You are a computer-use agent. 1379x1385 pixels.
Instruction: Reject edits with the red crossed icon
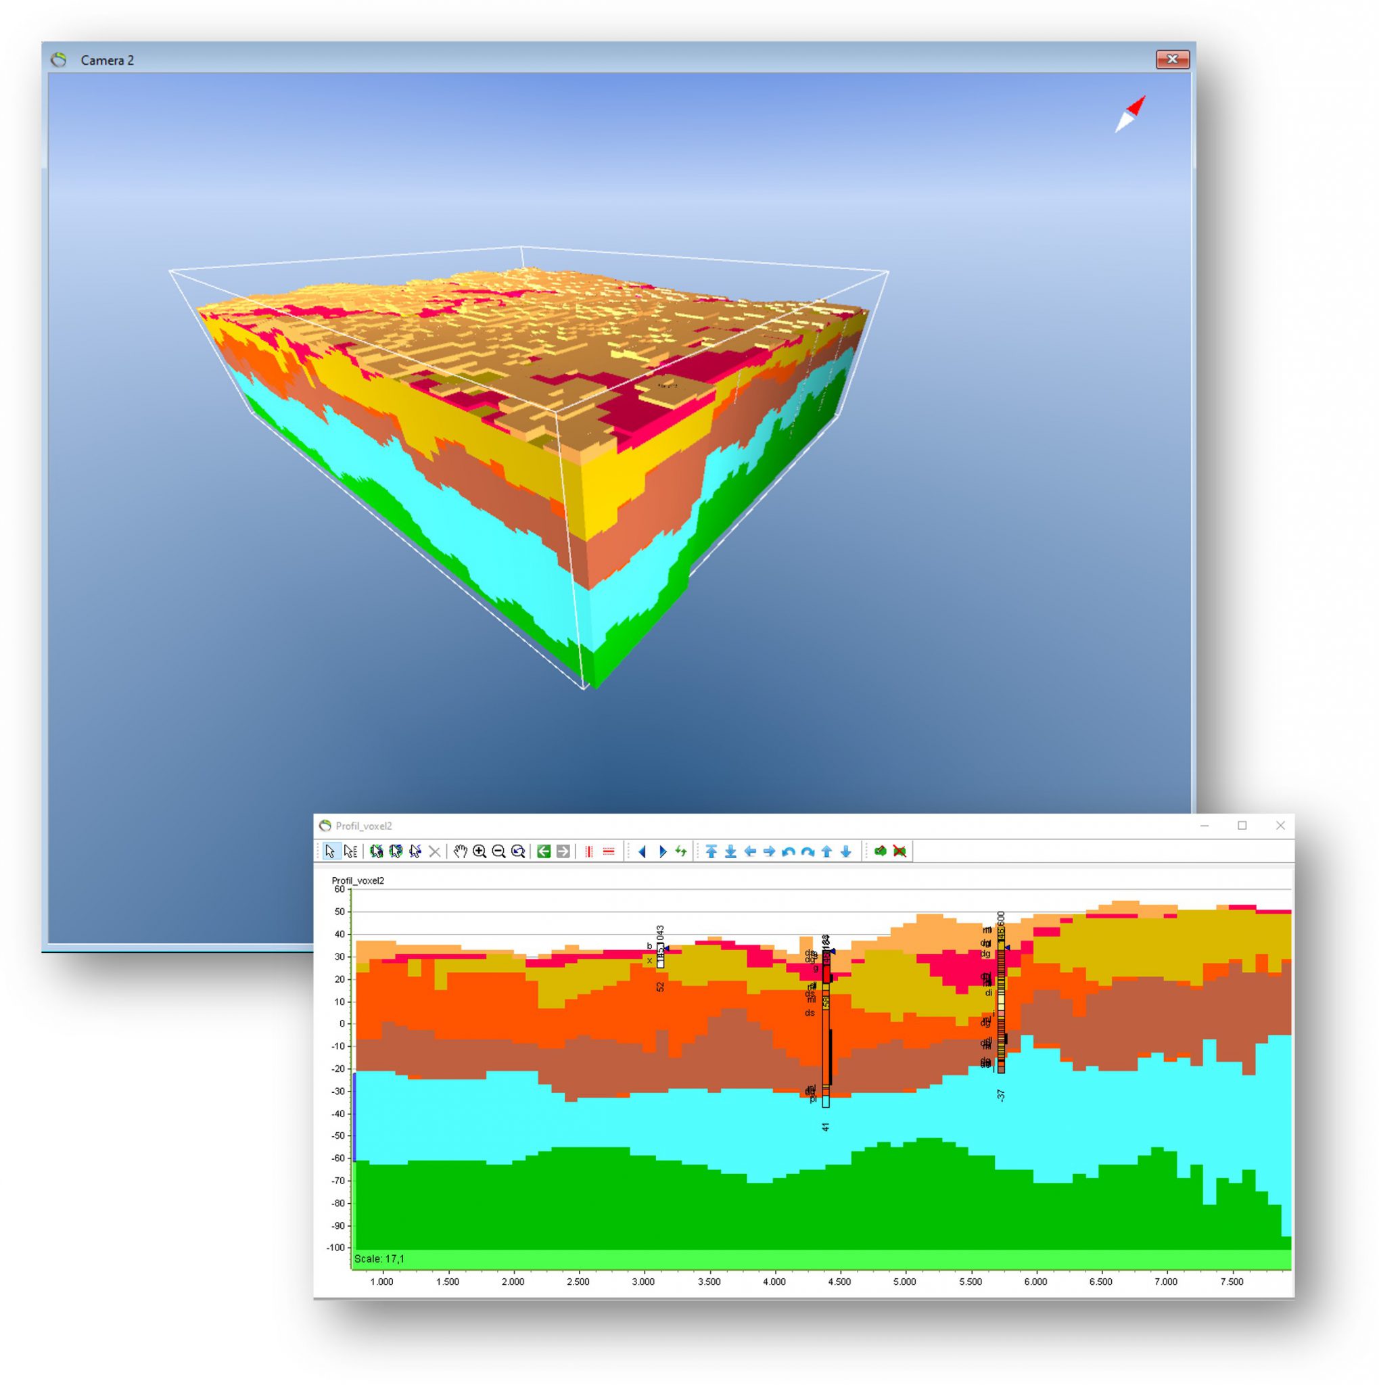coord(900,852)
